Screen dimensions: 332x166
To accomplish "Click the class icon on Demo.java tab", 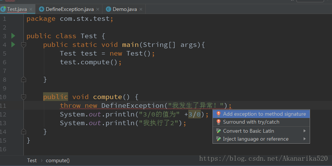I will coord(109,9).
